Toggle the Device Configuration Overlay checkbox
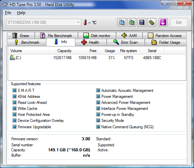This screenshot has width=194, height=168. coord(14,121)
